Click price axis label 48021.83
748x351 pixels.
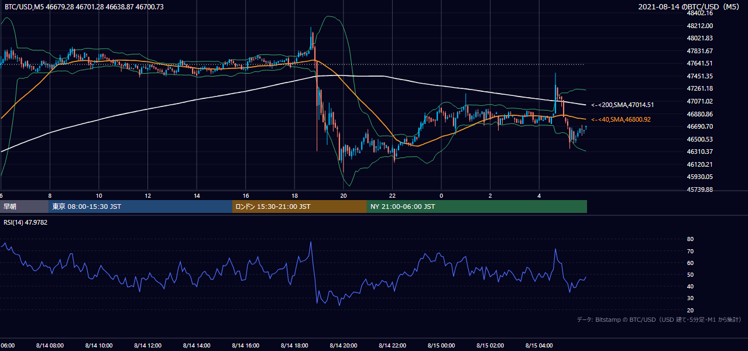(700, 38)
